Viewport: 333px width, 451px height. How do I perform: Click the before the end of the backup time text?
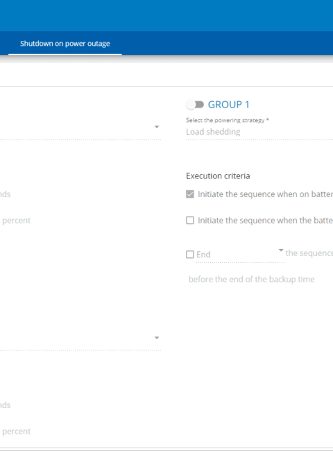[251, 280]
